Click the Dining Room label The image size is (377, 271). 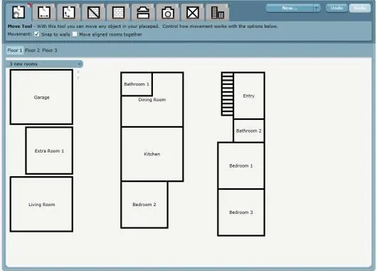(x=152, y=100)
